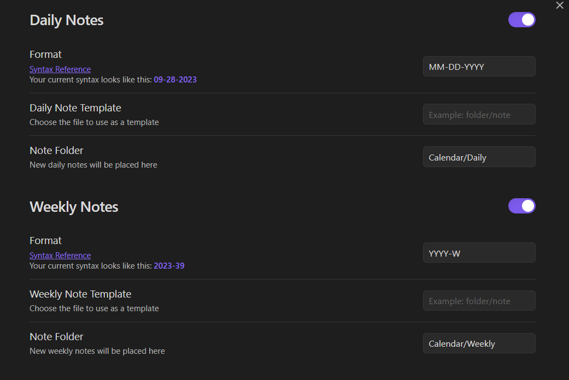Open Syntax Reference link under Daily Notes

(x=60, y=69)
